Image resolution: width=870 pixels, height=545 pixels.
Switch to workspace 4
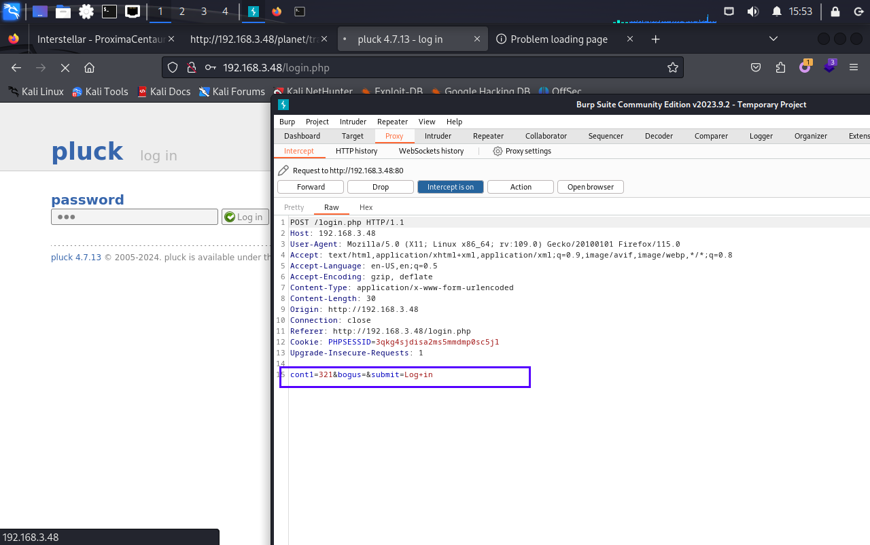point(225,12)
